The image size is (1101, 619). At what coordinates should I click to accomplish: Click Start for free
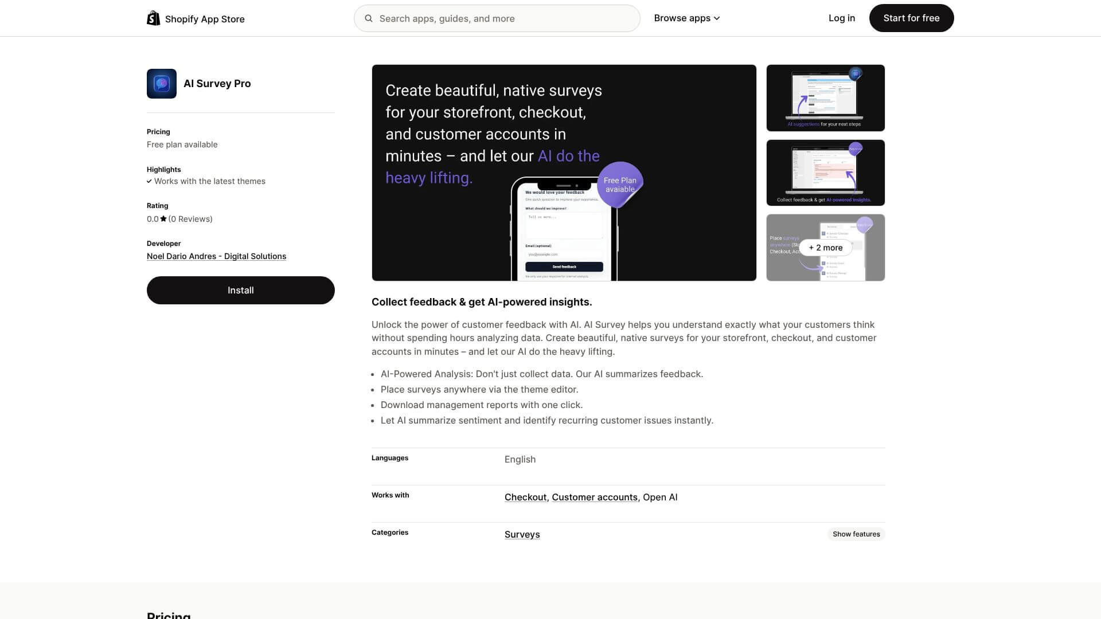click(911, 18)
